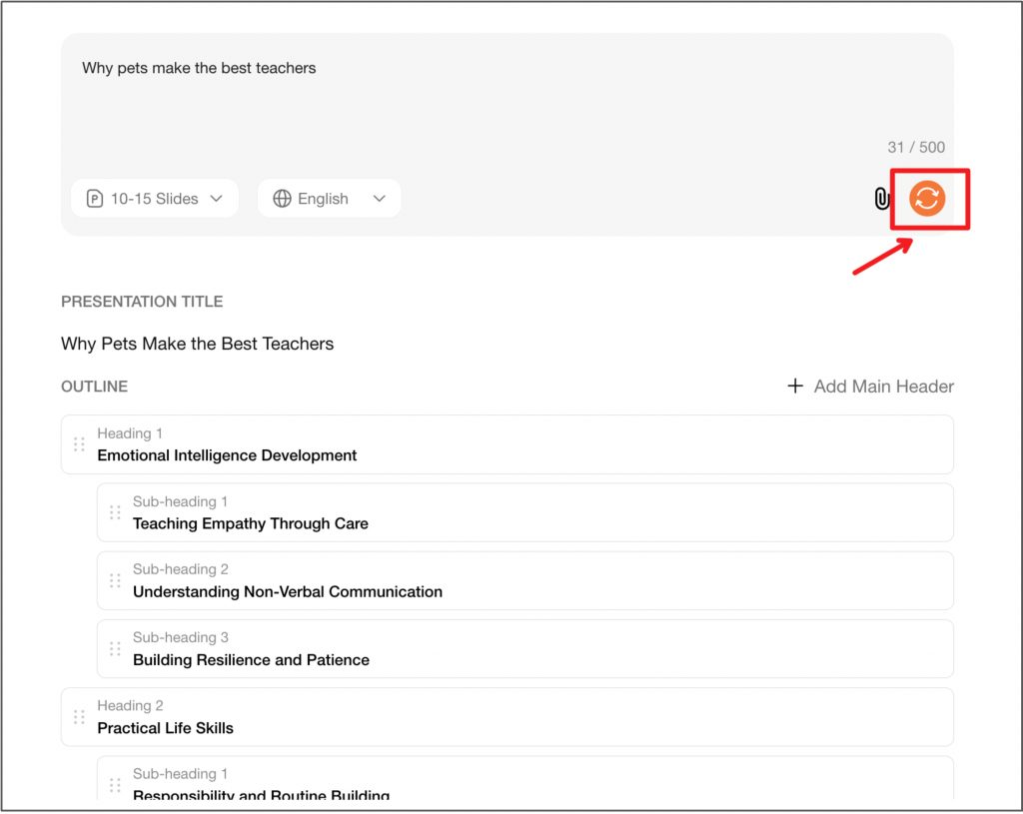1023x814 pixels.
Task: Open the 10-15 Slides dropdown
Action: click(x=155, y=199)
